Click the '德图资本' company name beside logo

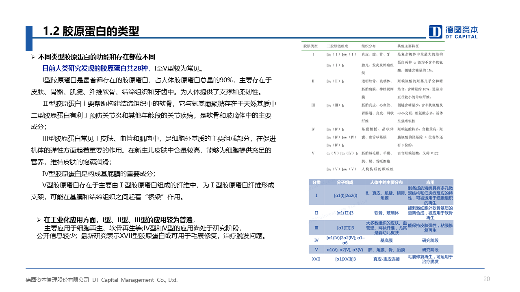[x=462, y=30]
